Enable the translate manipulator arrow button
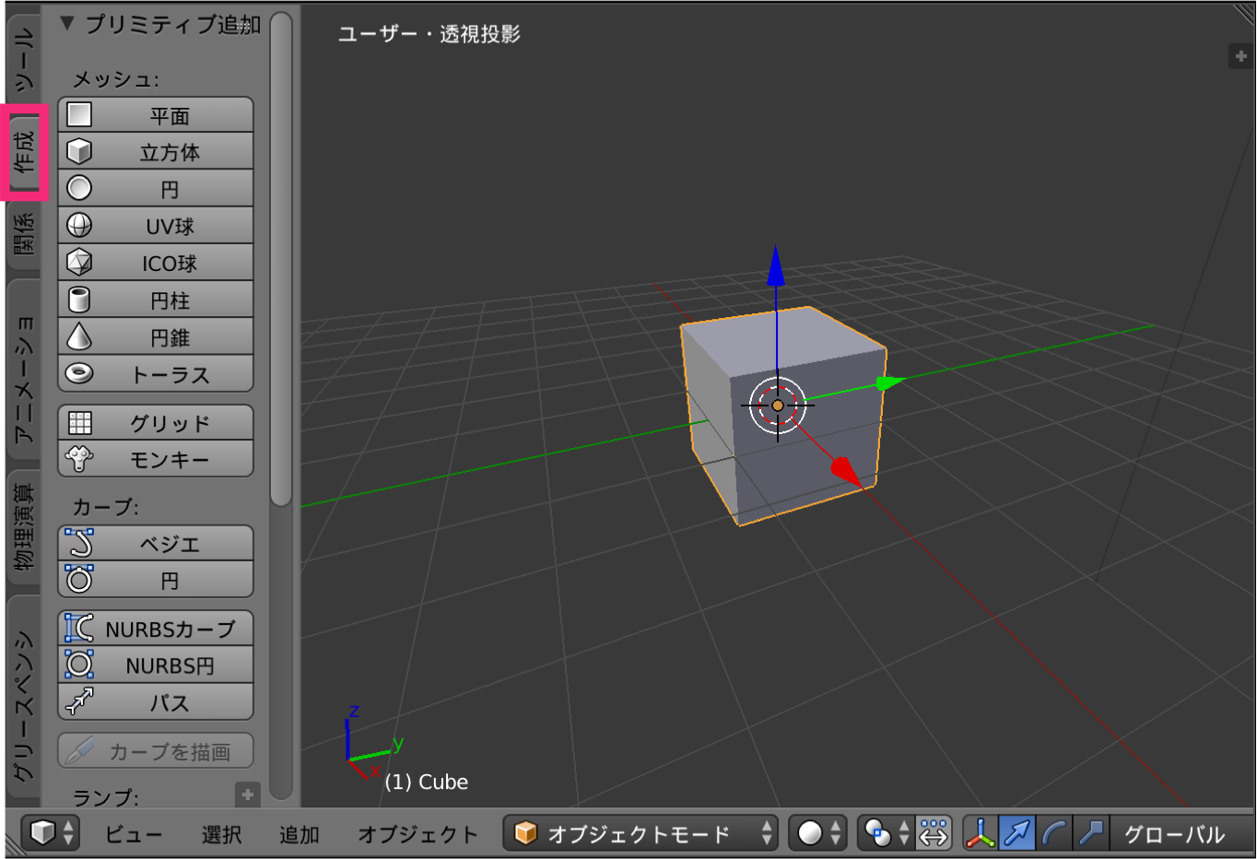The height and width of the screenshot is (859, 1257). (1017, 833)
